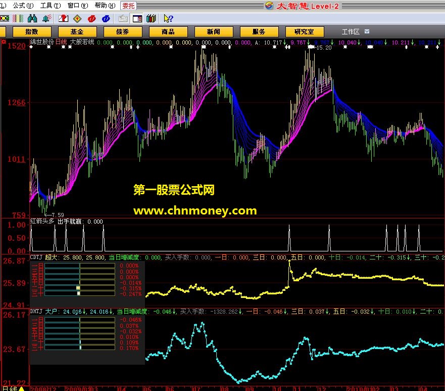This screenshot has height=391, width=445.
Task: Click the 0.037% value in DHTJ panel
Action: (x=129, y=326)
